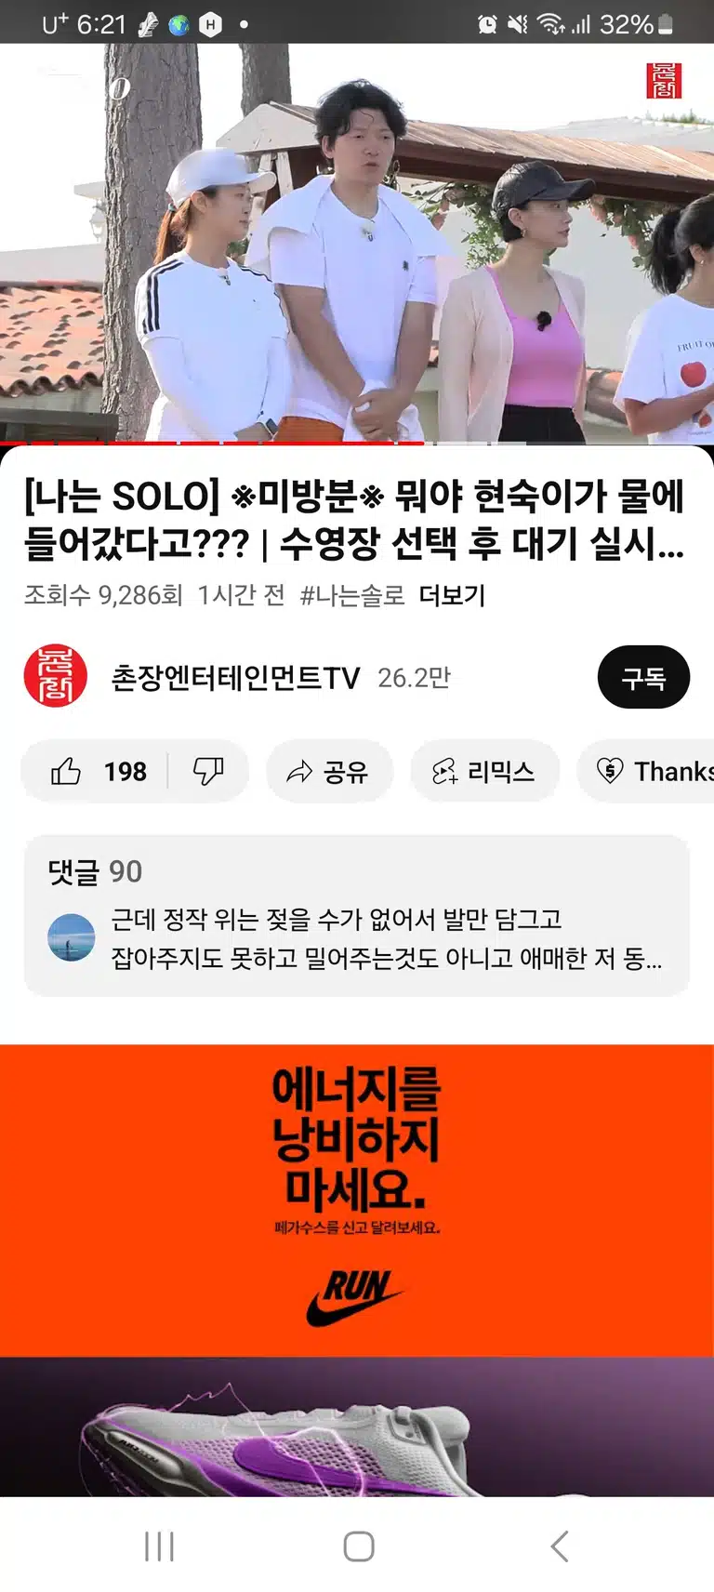Open 촌장엔터테인먼트TV channel name
714x1592 pixels.
click(235, 677)
